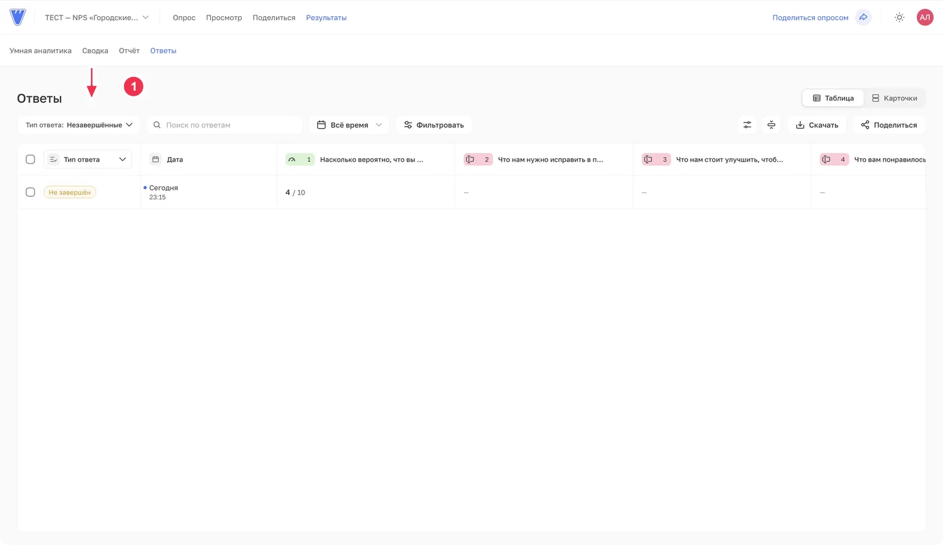The height and width of the screenshot is (545, 943).
Task: Open the column settings sliders icon
Action: coord(747,125)
